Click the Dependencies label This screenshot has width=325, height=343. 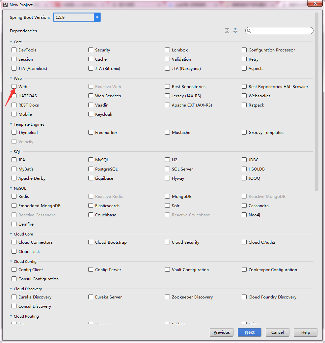[23, 31]
